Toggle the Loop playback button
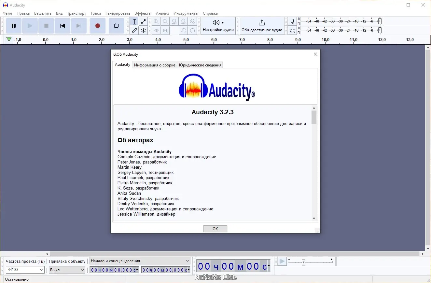 [116, 26]
